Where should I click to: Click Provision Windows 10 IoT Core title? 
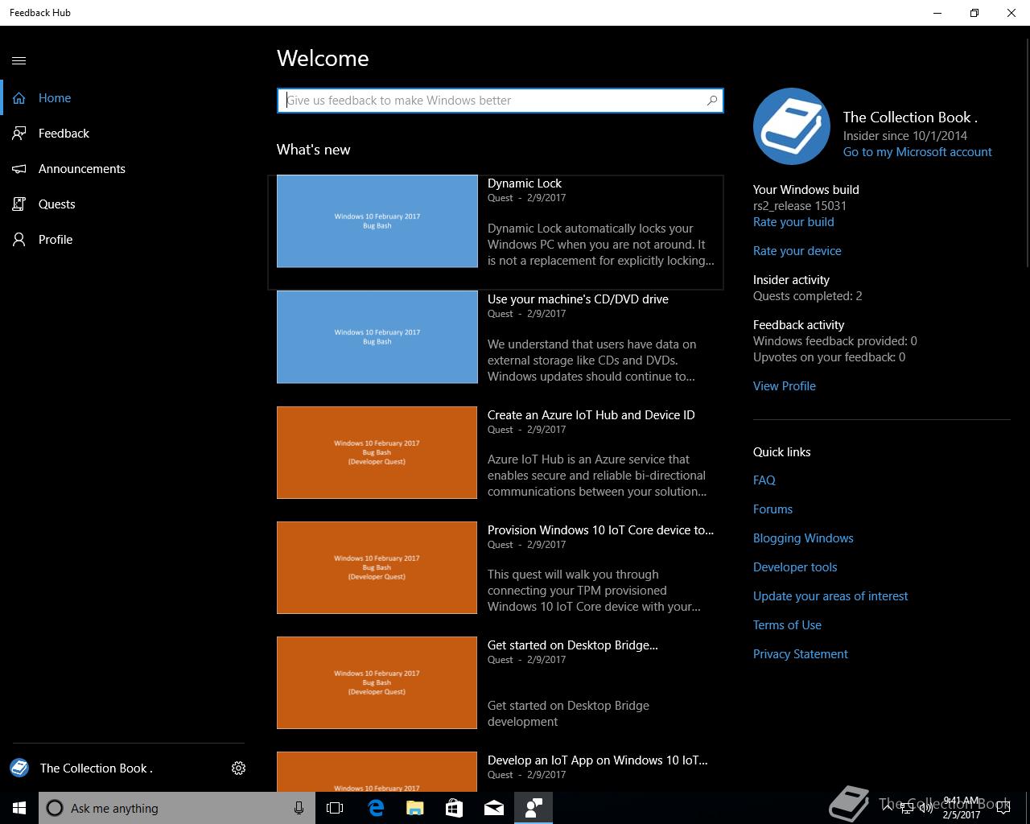(x=600, y=530)
